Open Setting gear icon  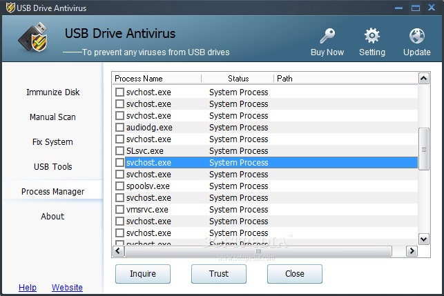click(x=372, y=36)
